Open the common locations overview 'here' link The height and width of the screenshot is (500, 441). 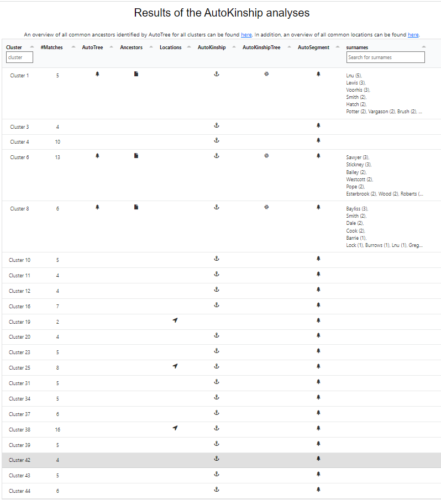(x=413, y=35)
